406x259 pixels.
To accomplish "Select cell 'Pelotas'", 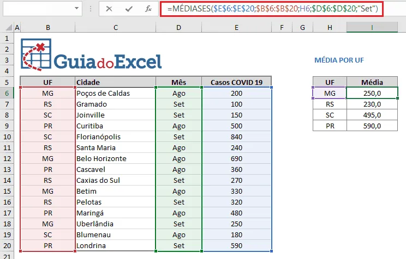I will [x=115, y=202].
